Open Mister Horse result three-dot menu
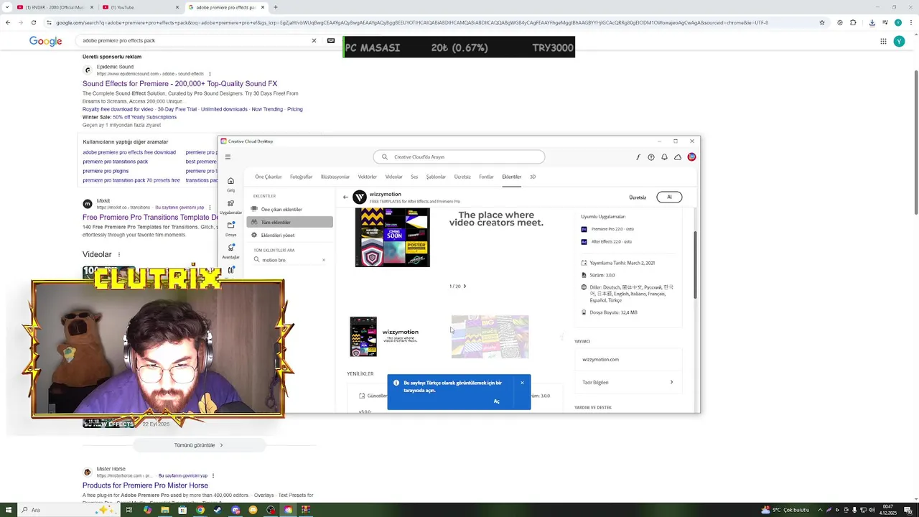This screenshot has height=517, width=919. point(213,475)
